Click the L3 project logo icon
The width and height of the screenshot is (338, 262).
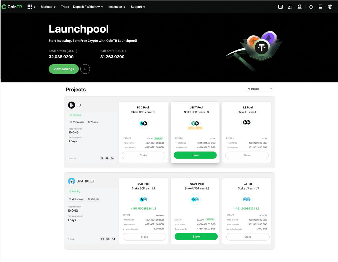point(72,105)
